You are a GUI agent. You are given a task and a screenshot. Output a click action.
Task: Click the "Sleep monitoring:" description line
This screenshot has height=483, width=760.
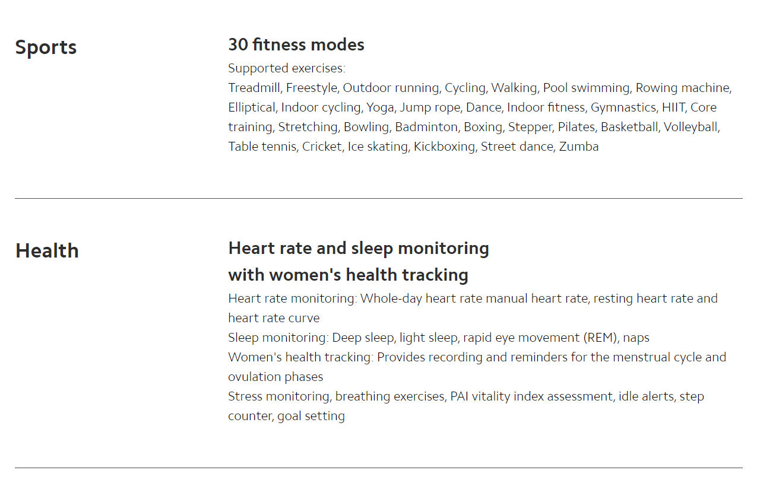(x=439, y=338)
